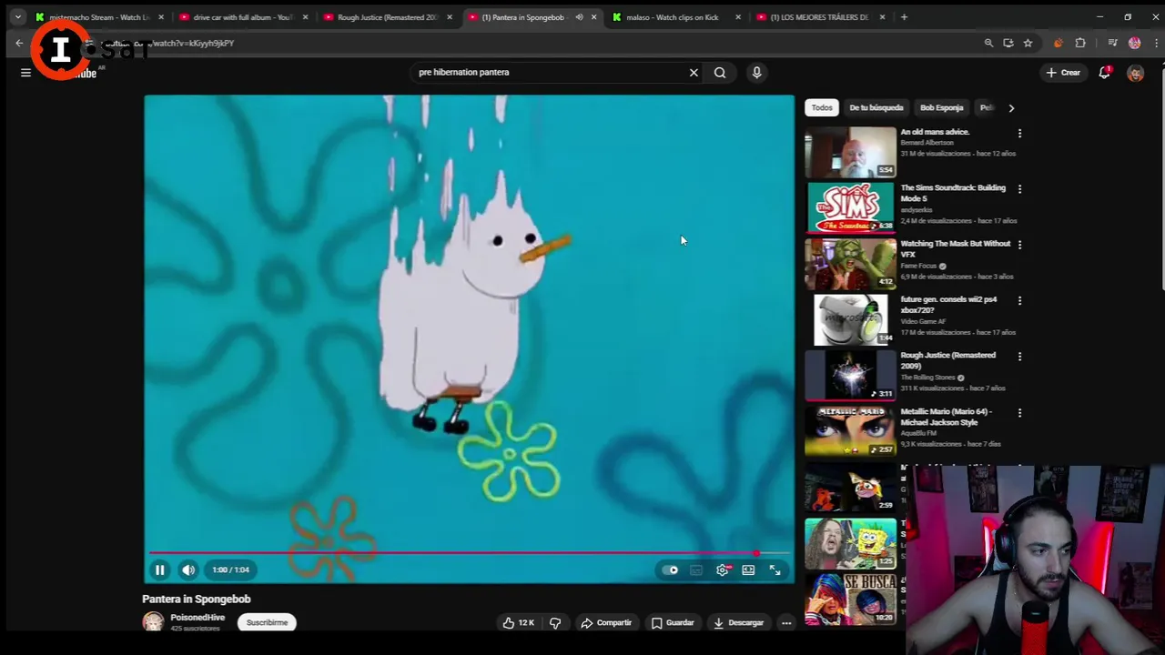This screenshot has width=1165, height=655.
Task: Switch to theater mode in the player
Action: [748, 570]
